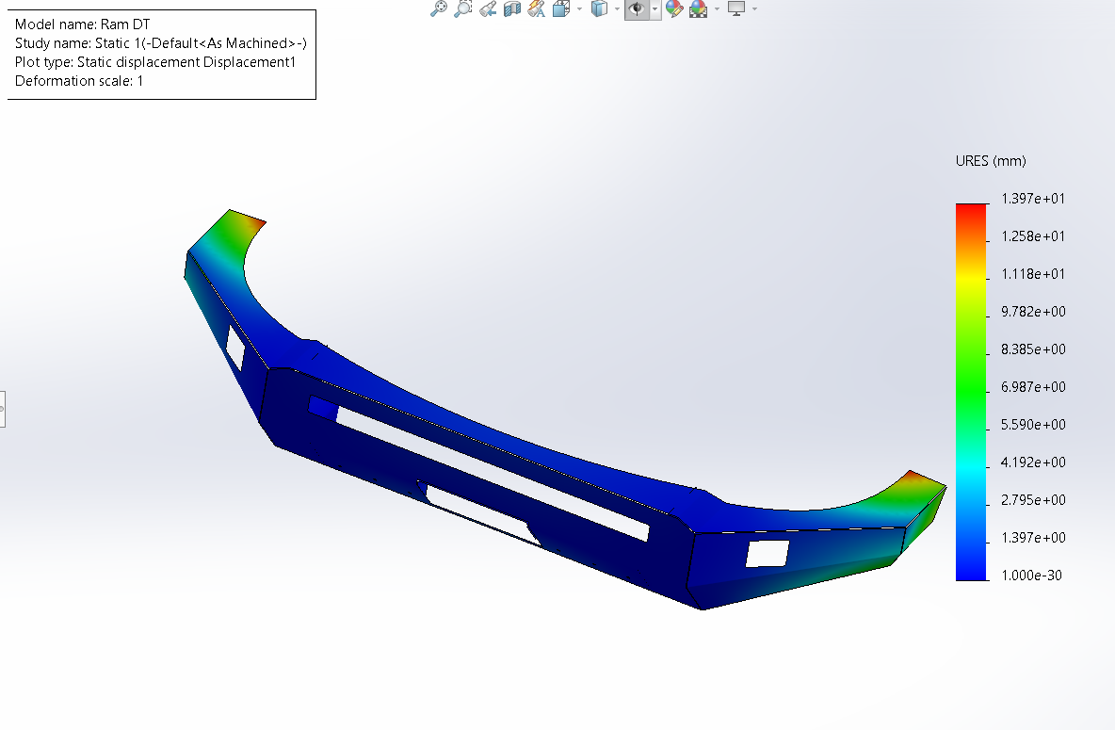Click the minimum legend value 1.000e-30
Screen dimensions: 1115x730
(x=1032, y=576)
